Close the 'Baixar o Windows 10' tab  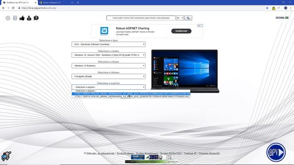click(x=72, y=3)
